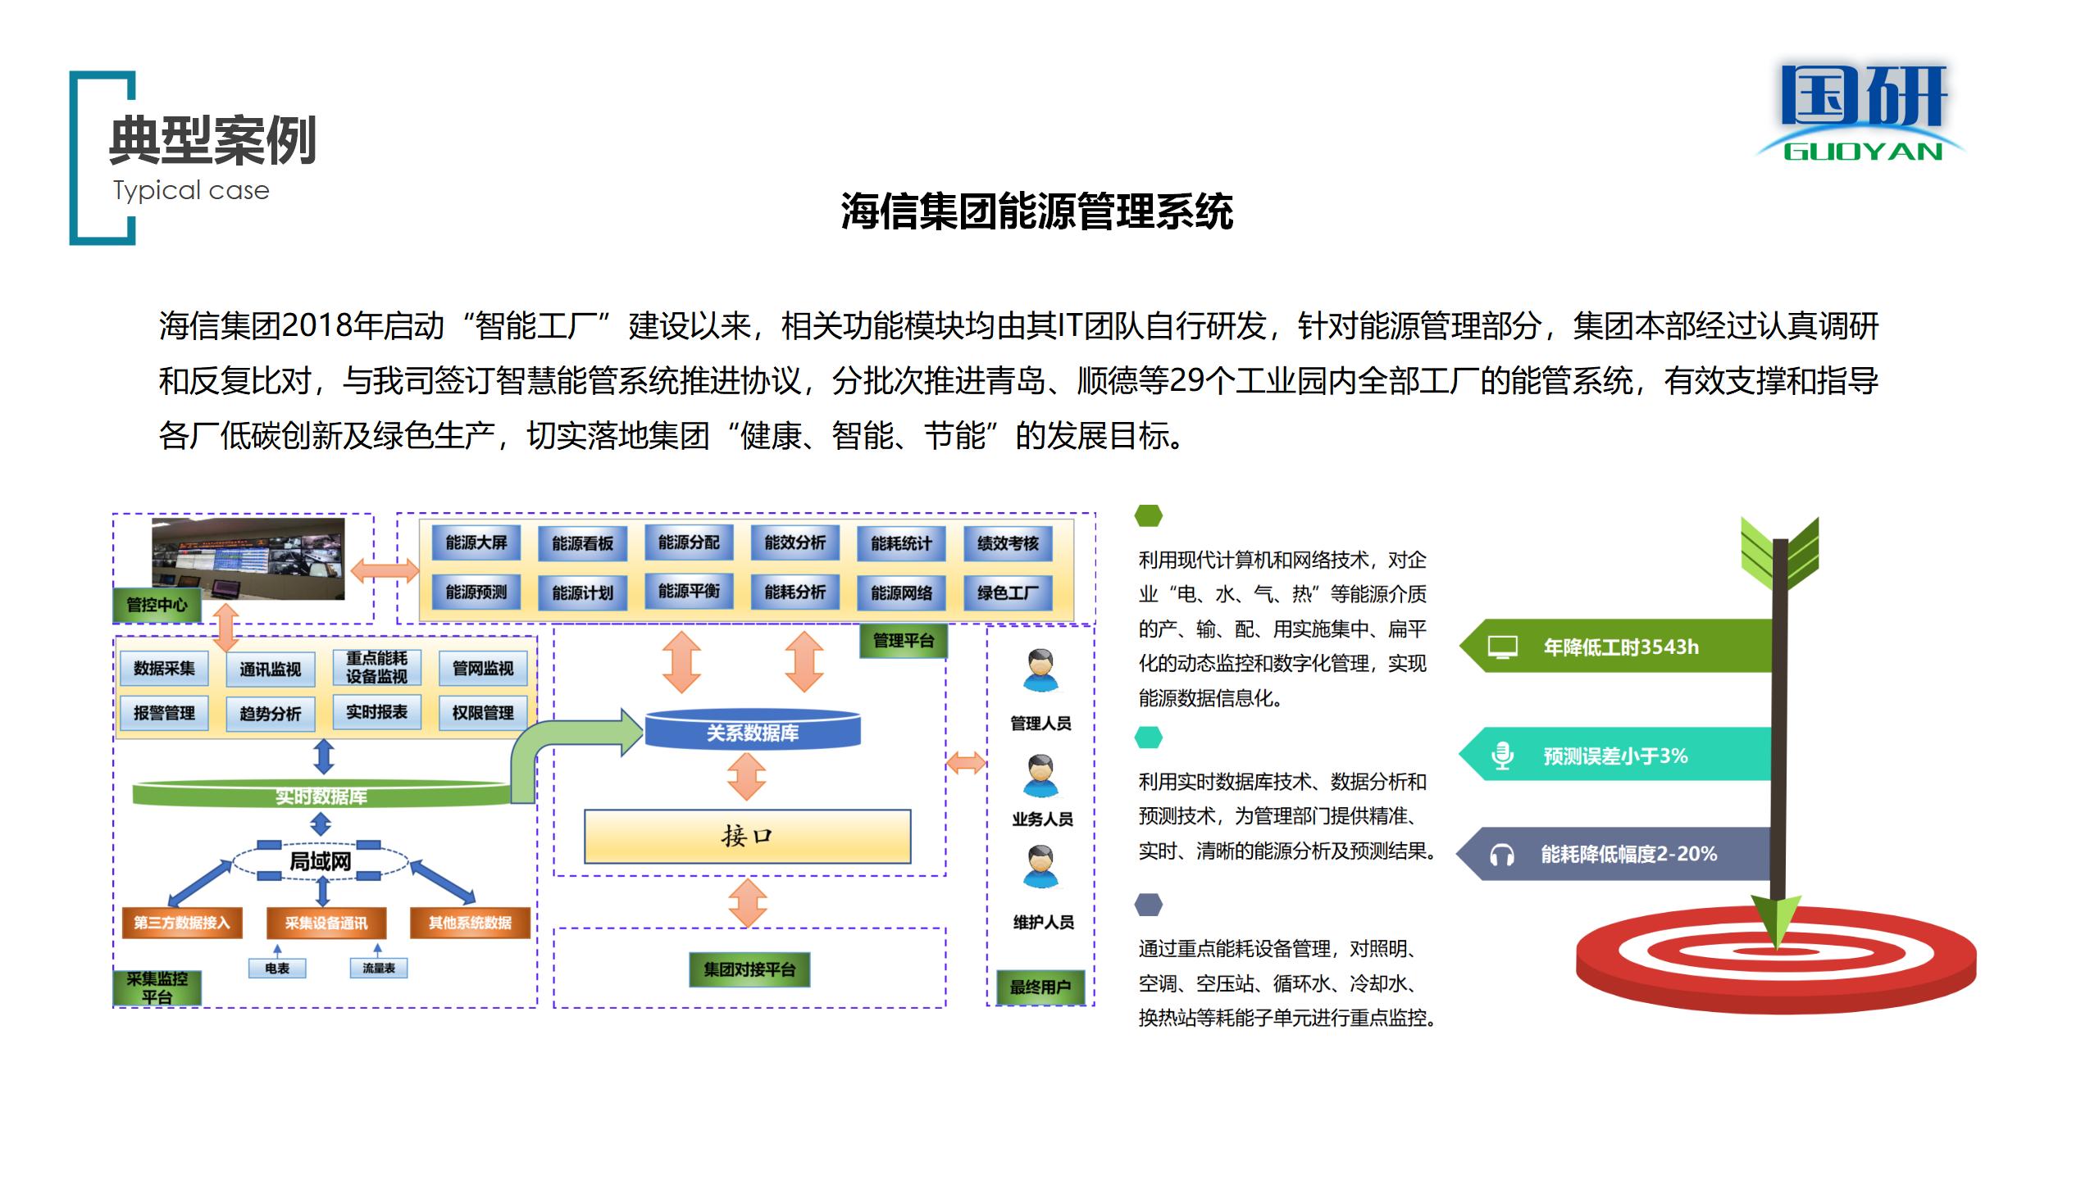2099x1180 pixels.
Task: Select the 能耗统计 module box
Action: [901, 543]
